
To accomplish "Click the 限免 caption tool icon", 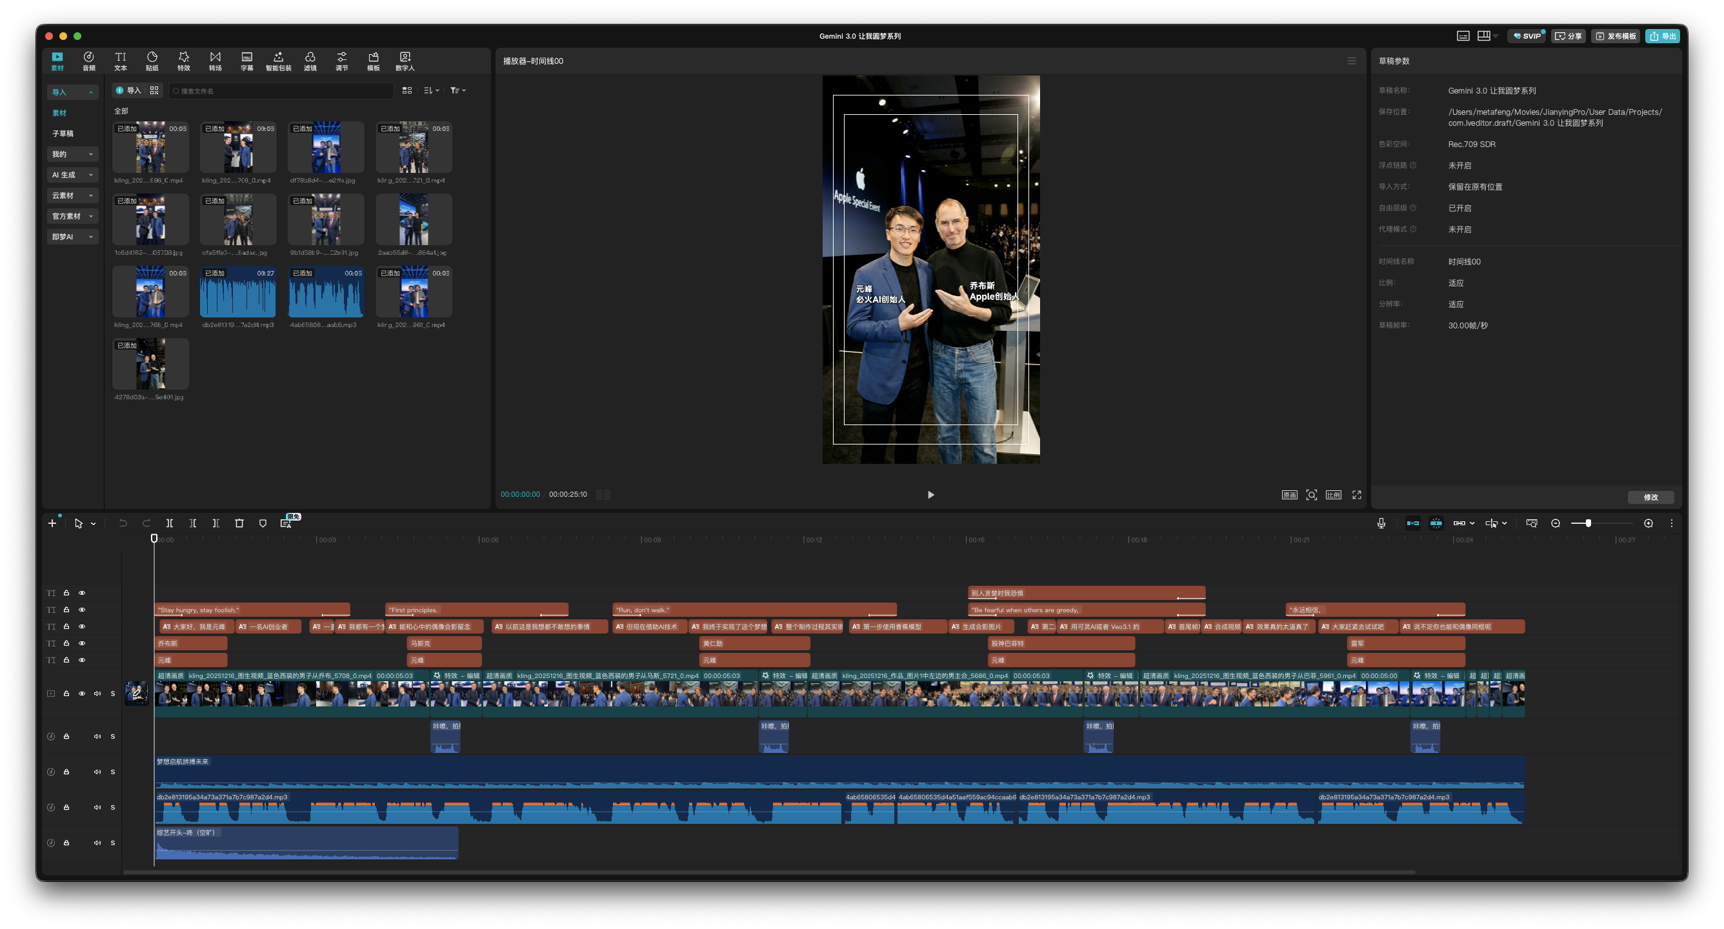I will point(287,523).
